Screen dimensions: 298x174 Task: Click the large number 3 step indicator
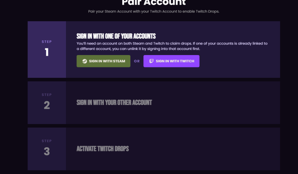[x=47, y=151]
